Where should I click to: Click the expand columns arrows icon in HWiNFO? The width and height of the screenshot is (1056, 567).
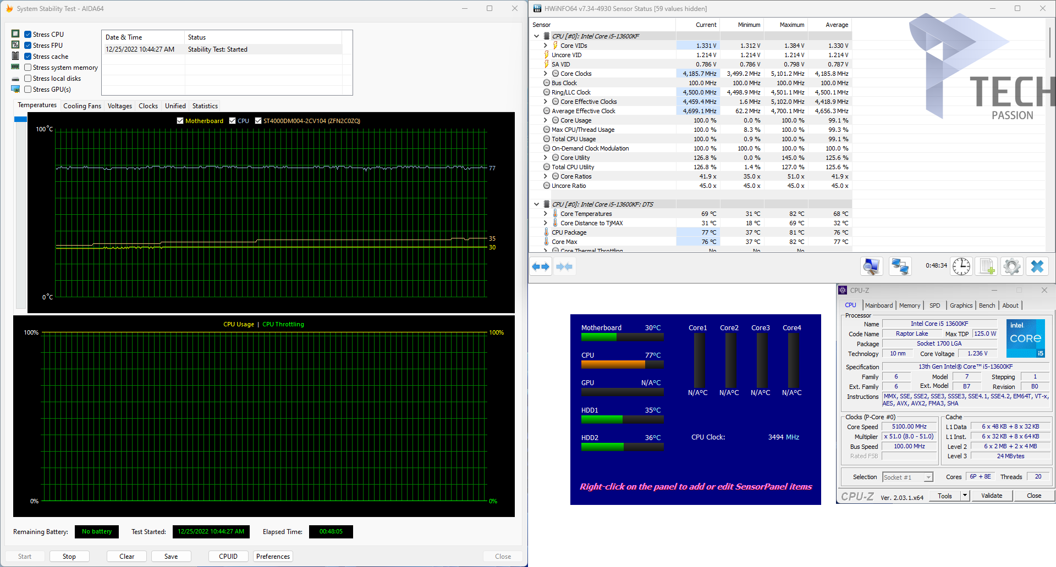tap(541, 267)
